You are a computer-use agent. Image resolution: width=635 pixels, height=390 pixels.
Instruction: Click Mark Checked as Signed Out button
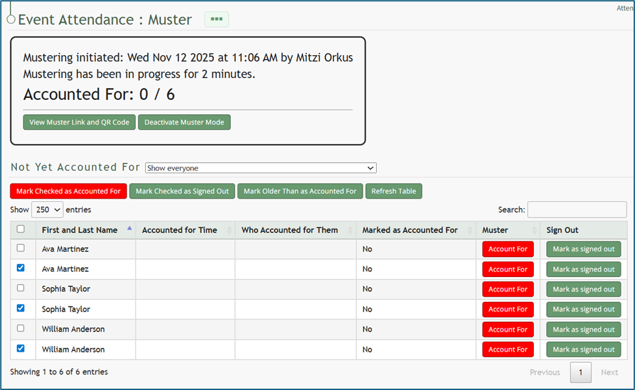coord(182,191)
